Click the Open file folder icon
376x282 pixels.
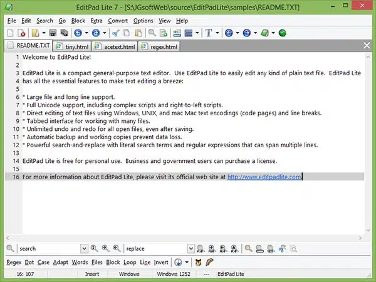pos(36,33)
